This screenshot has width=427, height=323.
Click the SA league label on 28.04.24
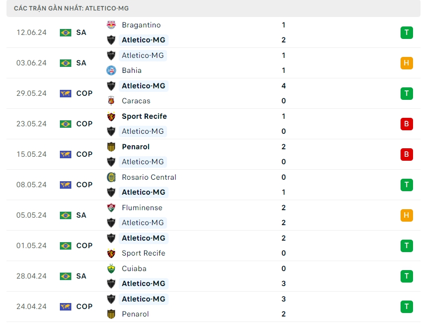tap(81, 276)
